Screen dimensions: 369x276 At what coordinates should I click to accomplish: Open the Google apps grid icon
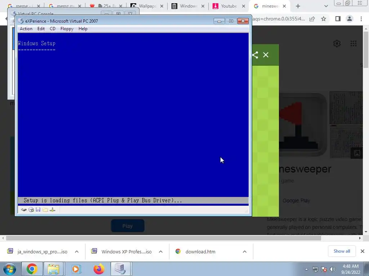(x=353, y=43)
